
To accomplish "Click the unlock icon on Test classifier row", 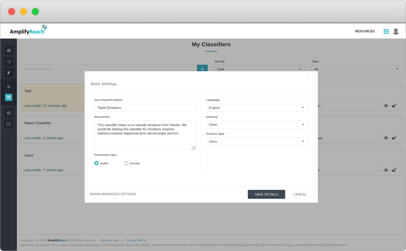I will [x=394, y=106].
